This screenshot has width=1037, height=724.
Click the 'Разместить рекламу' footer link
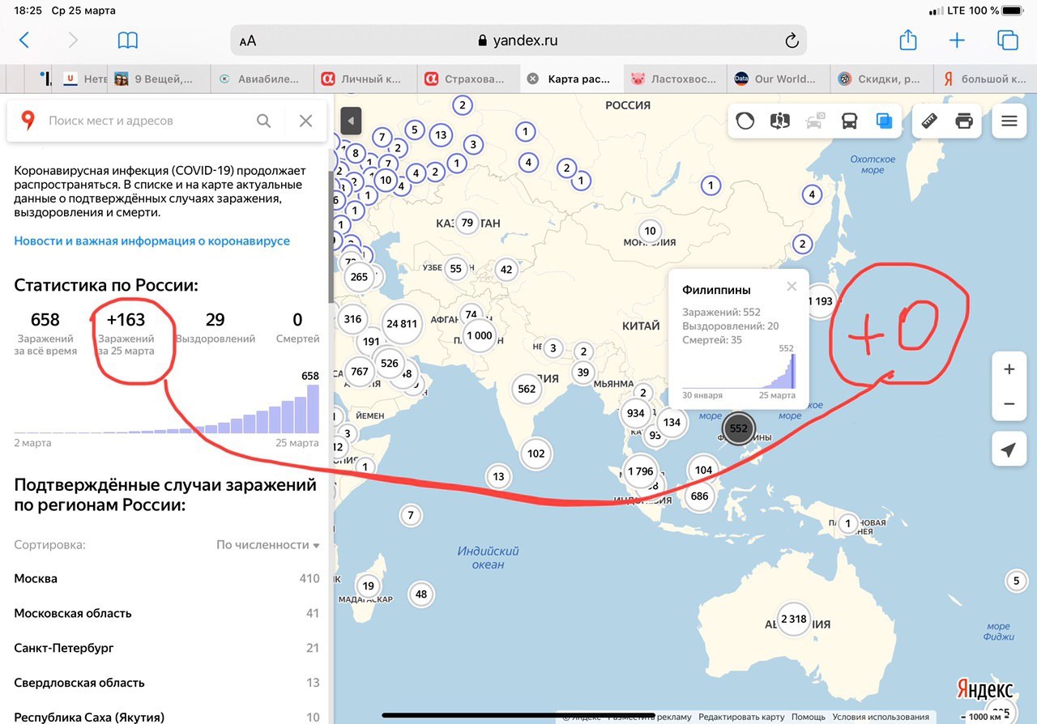click(x=651, y=717)
